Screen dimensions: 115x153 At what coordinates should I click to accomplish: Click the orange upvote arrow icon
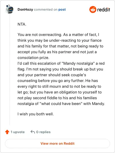coord(7,132)
